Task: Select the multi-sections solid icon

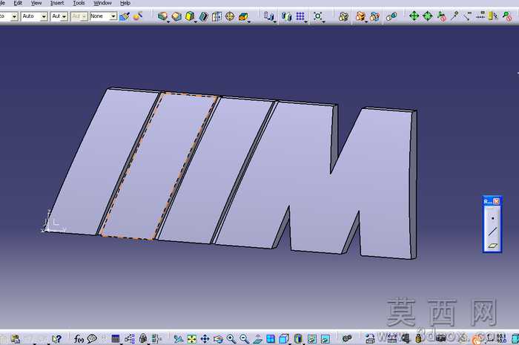Action: (x=243, y=16)
